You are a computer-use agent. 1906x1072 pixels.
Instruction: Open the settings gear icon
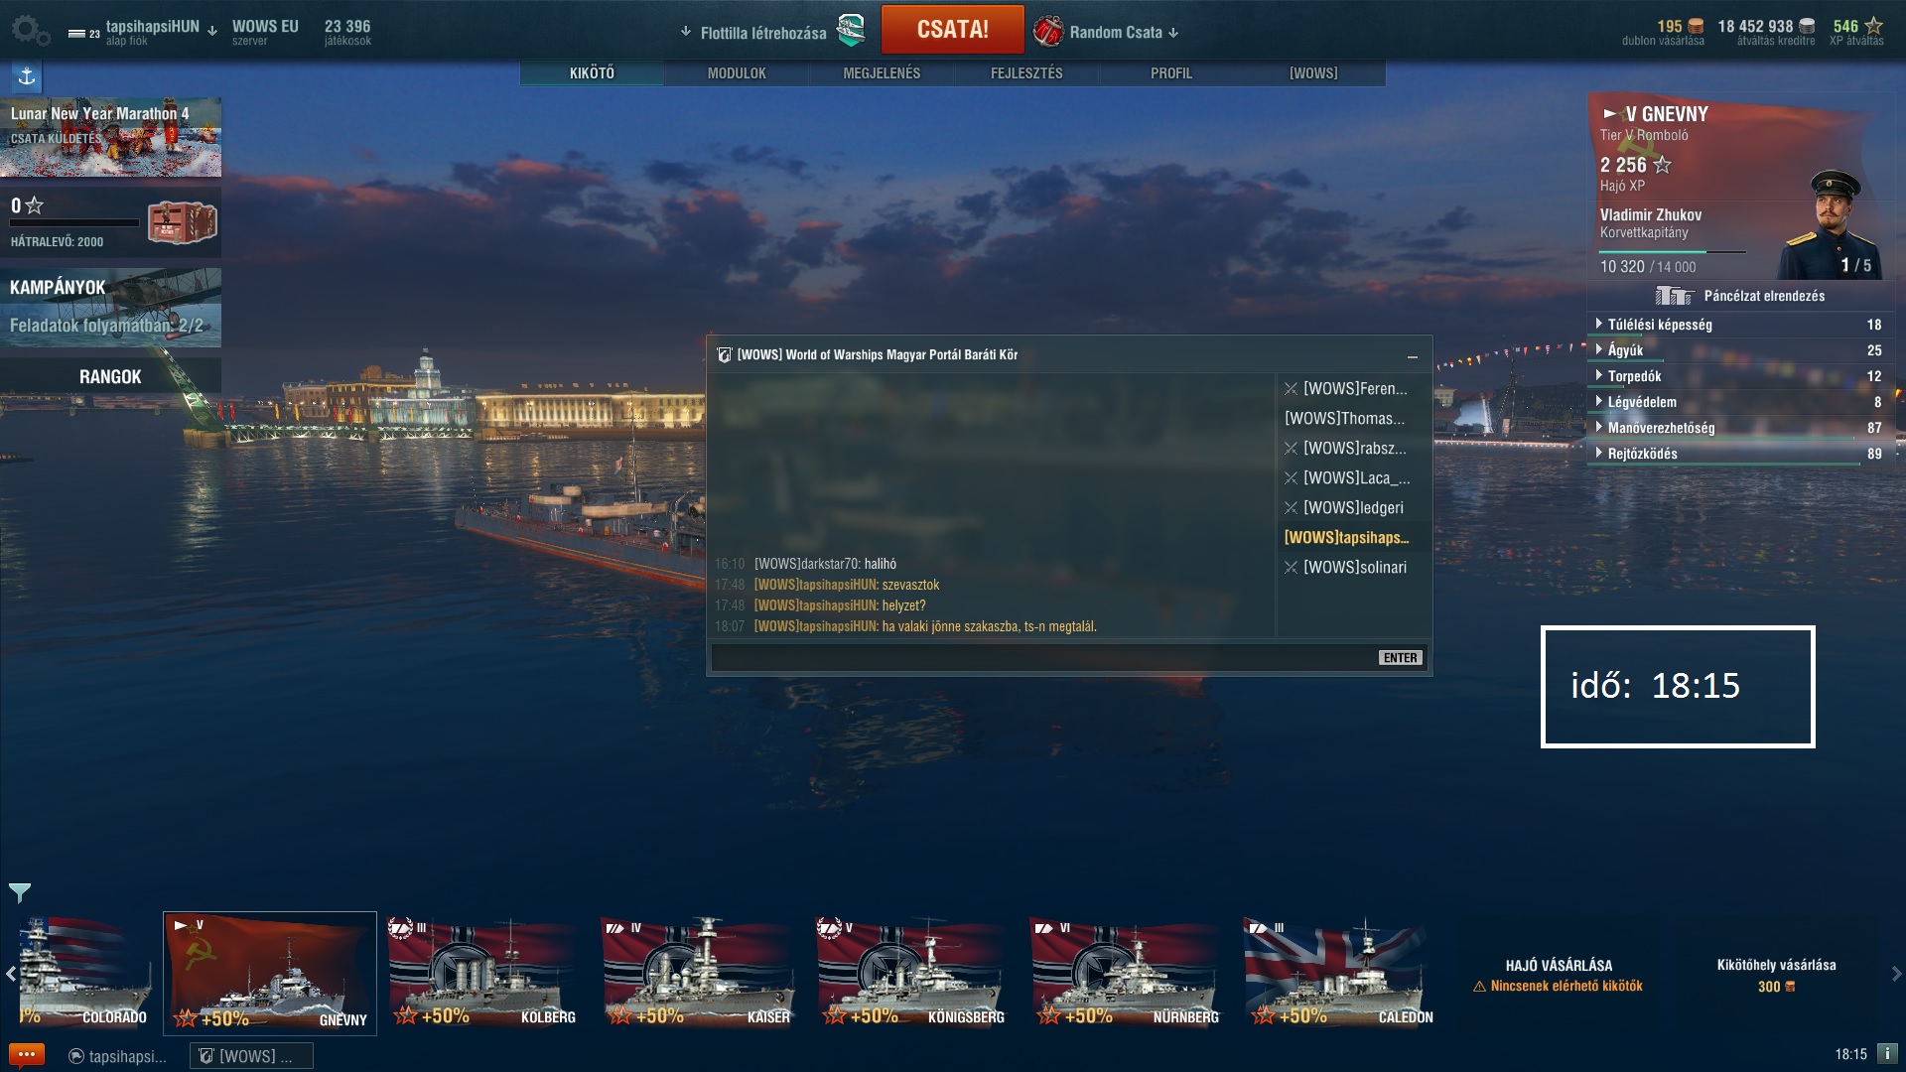pos(28,30)
